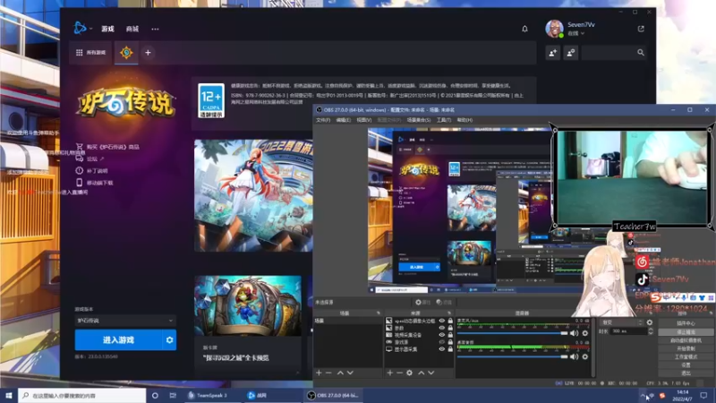Image resolution: width=716 pixels, height=403 pixels.
Task: Open the All Games grid button
Action: click(90, 53)
